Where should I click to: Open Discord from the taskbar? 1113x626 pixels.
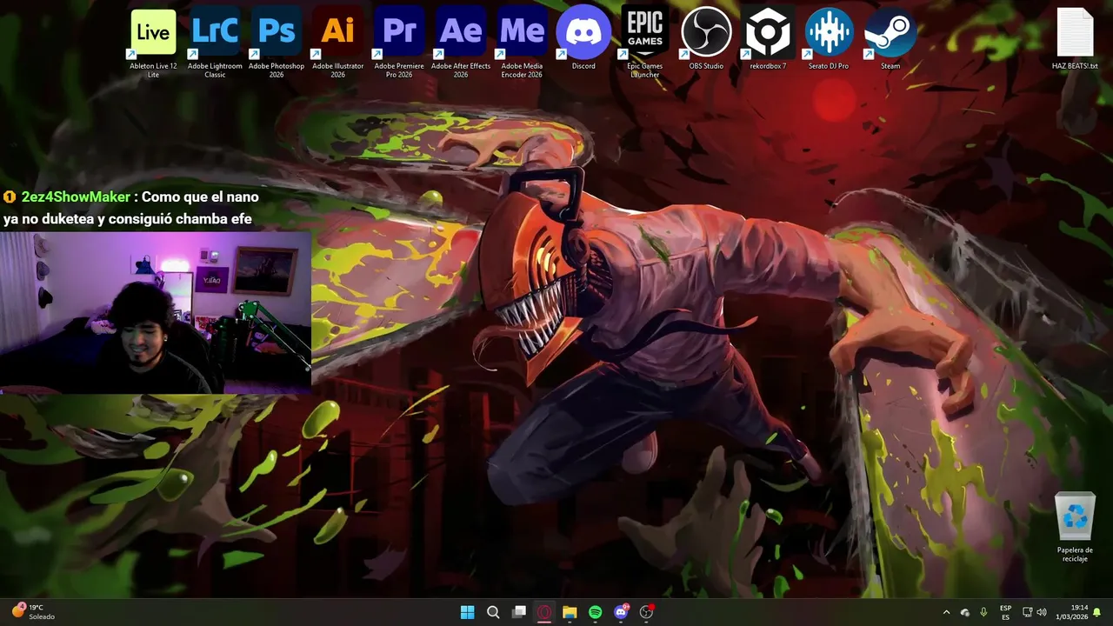621,612
